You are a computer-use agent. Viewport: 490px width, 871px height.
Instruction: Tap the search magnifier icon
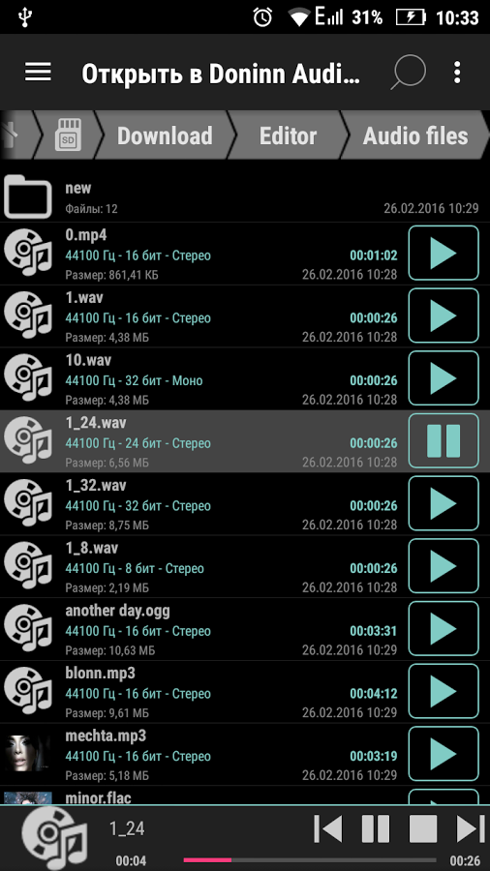click(408, 73)
